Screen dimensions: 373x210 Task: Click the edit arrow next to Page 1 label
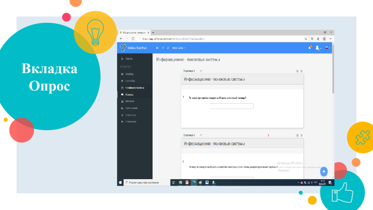pos(201,71)
